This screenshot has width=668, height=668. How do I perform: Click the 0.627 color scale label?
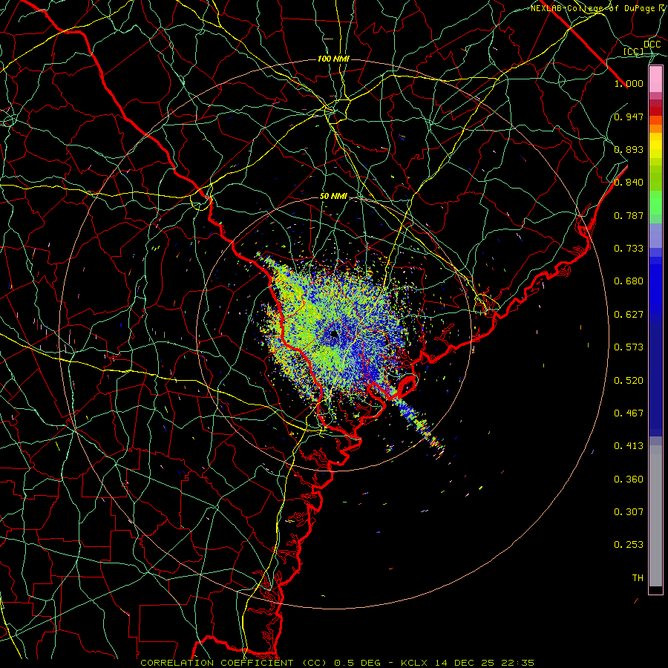click(x=629, y=315)
